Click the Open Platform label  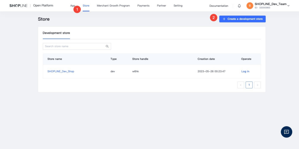click(x=43, y=6)
